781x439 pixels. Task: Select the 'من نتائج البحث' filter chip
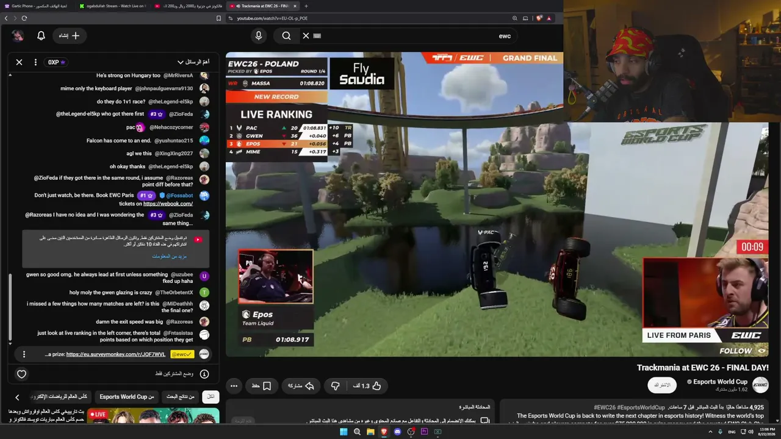tap(179, 397)
